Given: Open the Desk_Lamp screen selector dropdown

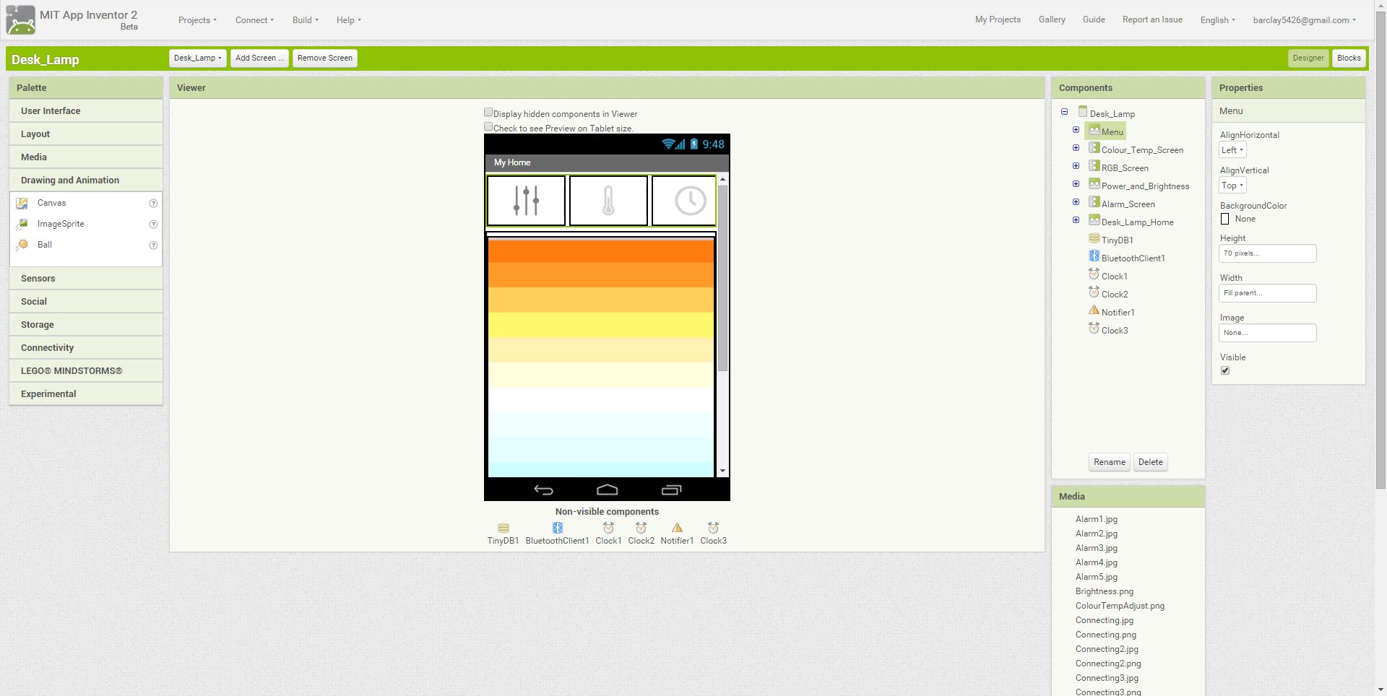Looking at the screenshot, I should 197,58.
